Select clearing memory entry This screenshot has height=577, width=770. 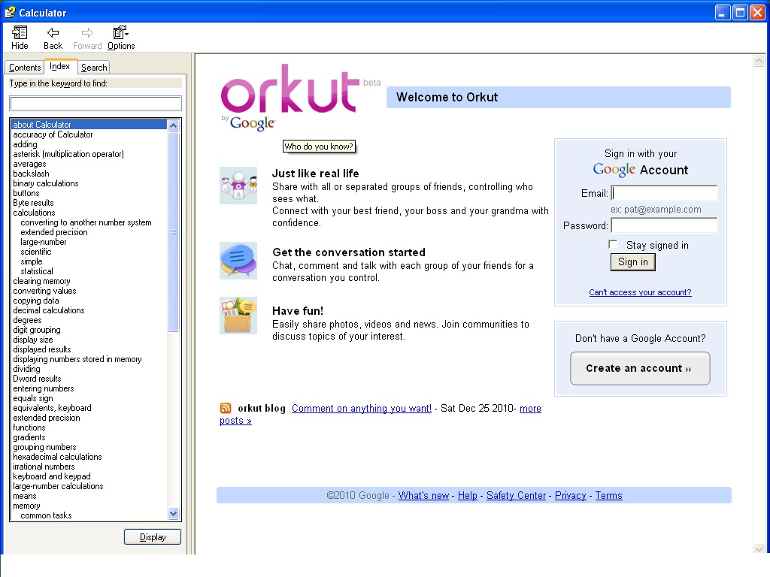click(x=42, y=281)
